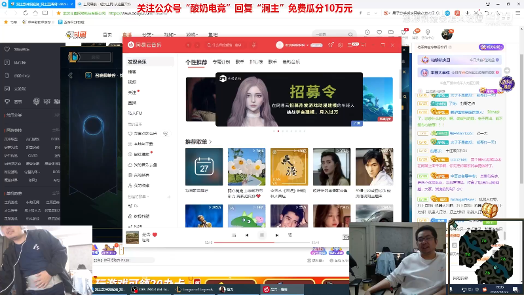
Task: Click back arrow in League client window
Action: 71,75
